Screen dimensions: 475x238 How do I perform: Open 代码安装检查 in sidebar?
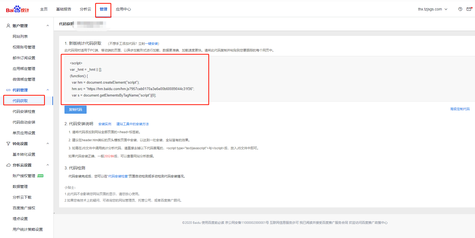click(x=24, y=111)
